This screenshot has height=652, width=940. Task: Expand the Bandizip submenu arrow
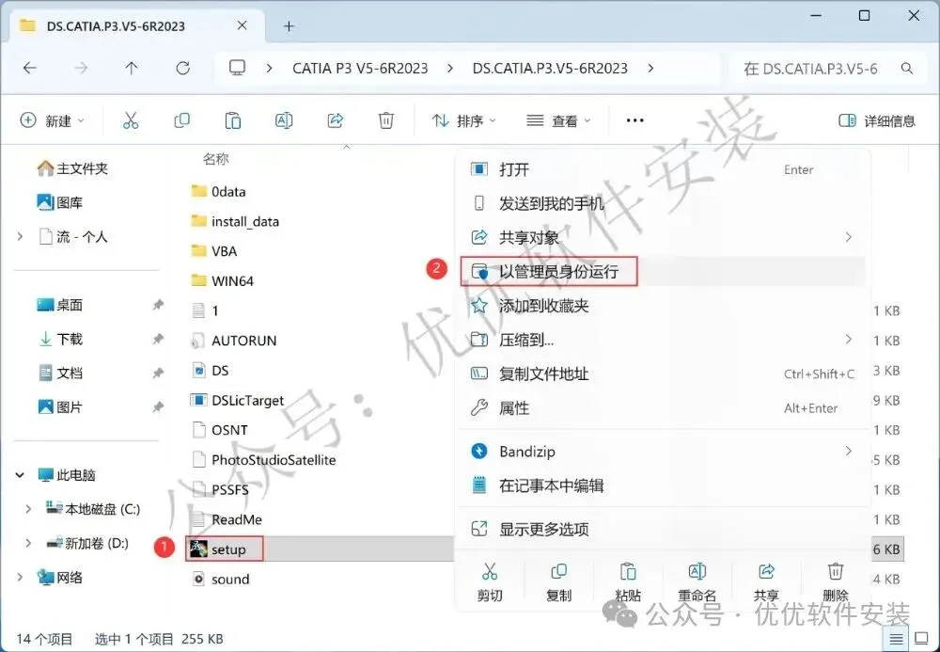tap(848, 451)
